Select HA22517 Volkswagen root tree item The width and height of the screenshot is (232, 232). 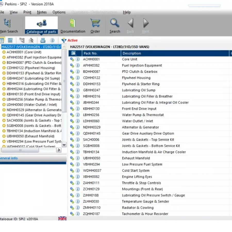click(31, 47)
